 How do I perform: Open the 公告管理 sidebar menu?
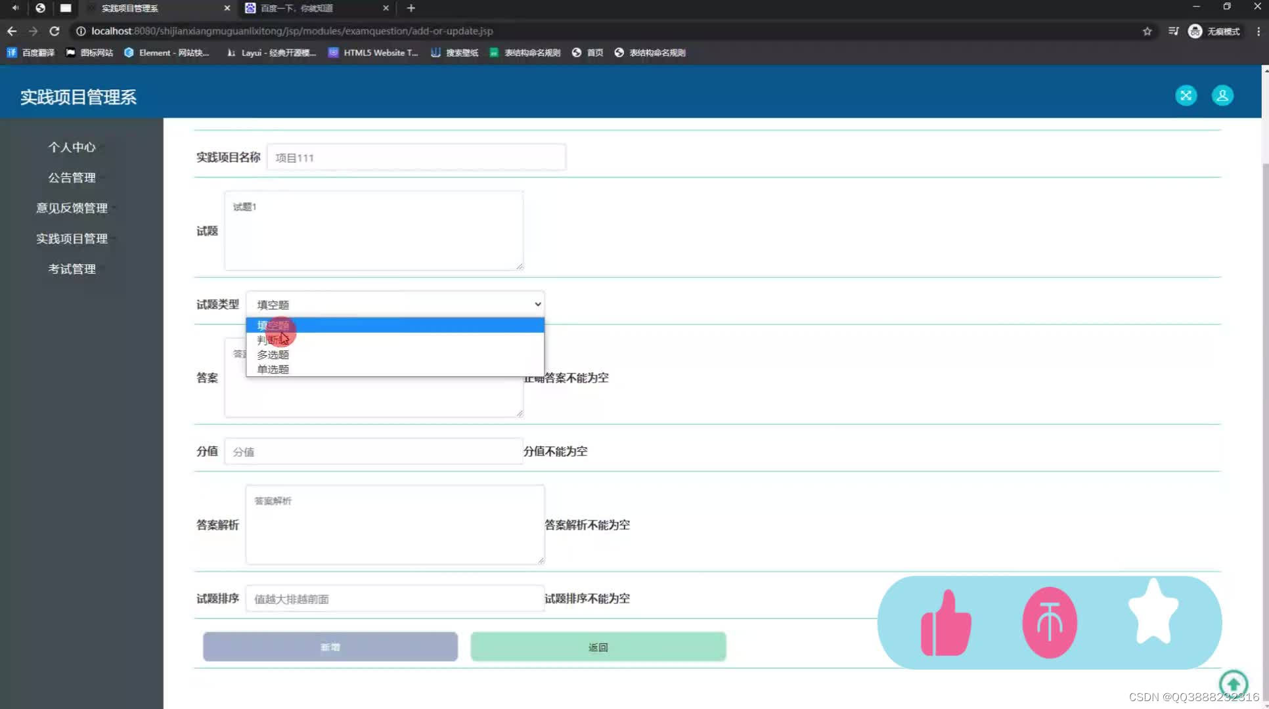72,177
